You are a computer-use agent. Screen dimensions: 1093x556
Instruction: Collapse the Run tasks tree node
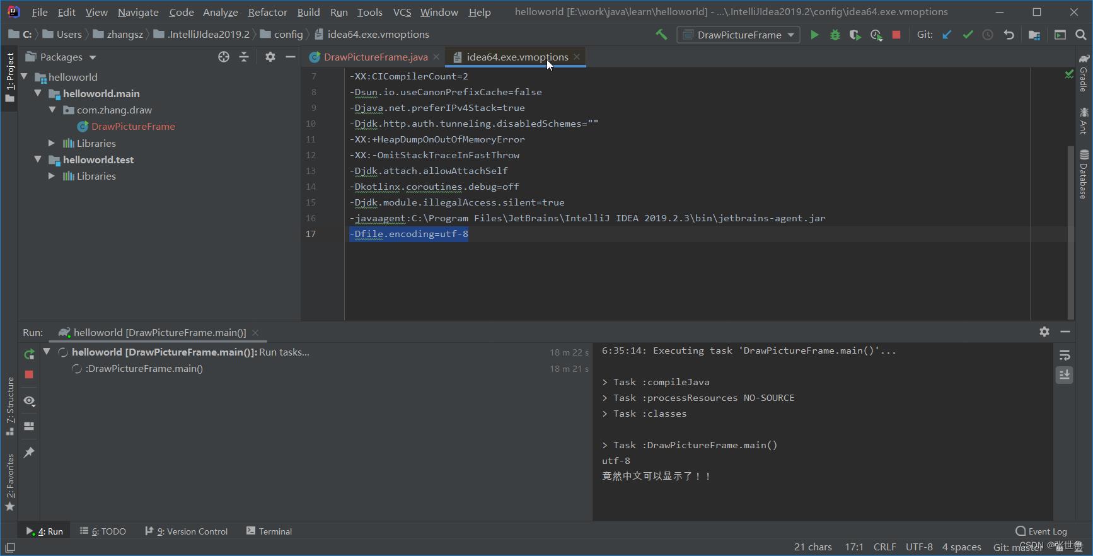[x=47, y=352]
